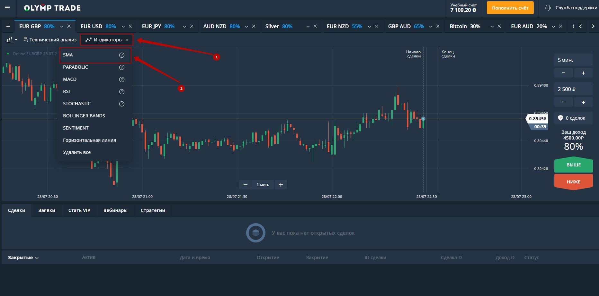This screenshot has width=599, height=296.
Task: Expand EUR USD tab dropdown arrow
Action: tap(123, 27)
